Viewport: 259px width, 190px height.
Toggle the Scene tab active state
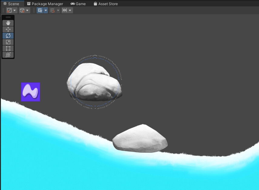(x=12, y=3)
